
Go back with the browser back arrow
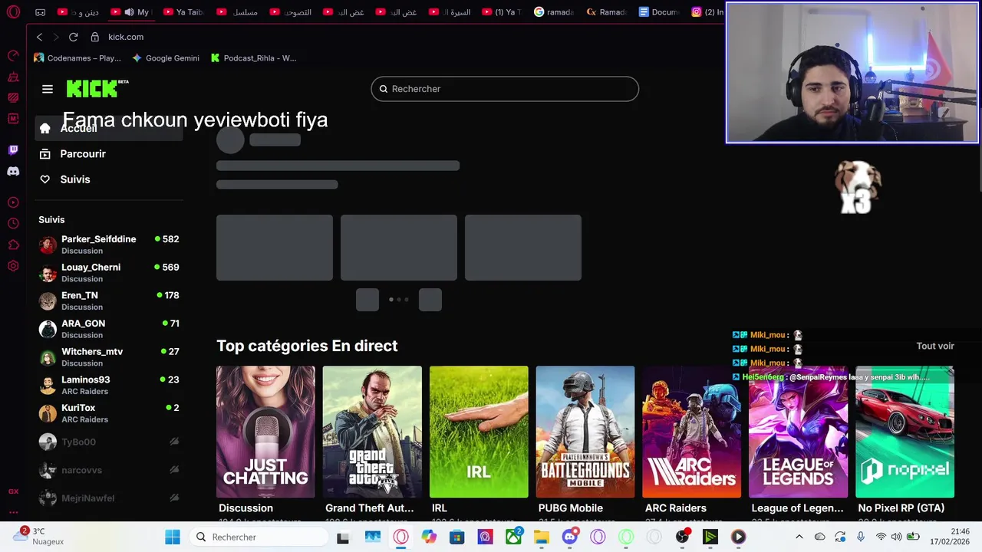tap(40, 37)
